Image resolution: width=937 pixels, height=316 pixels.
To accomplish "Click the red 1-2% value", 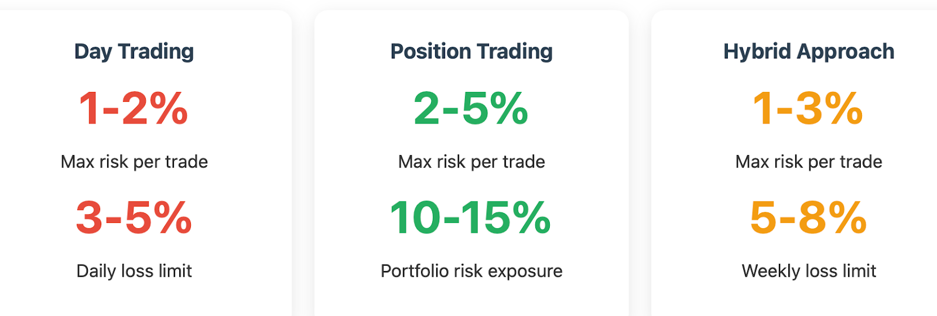I will (134, 109).
